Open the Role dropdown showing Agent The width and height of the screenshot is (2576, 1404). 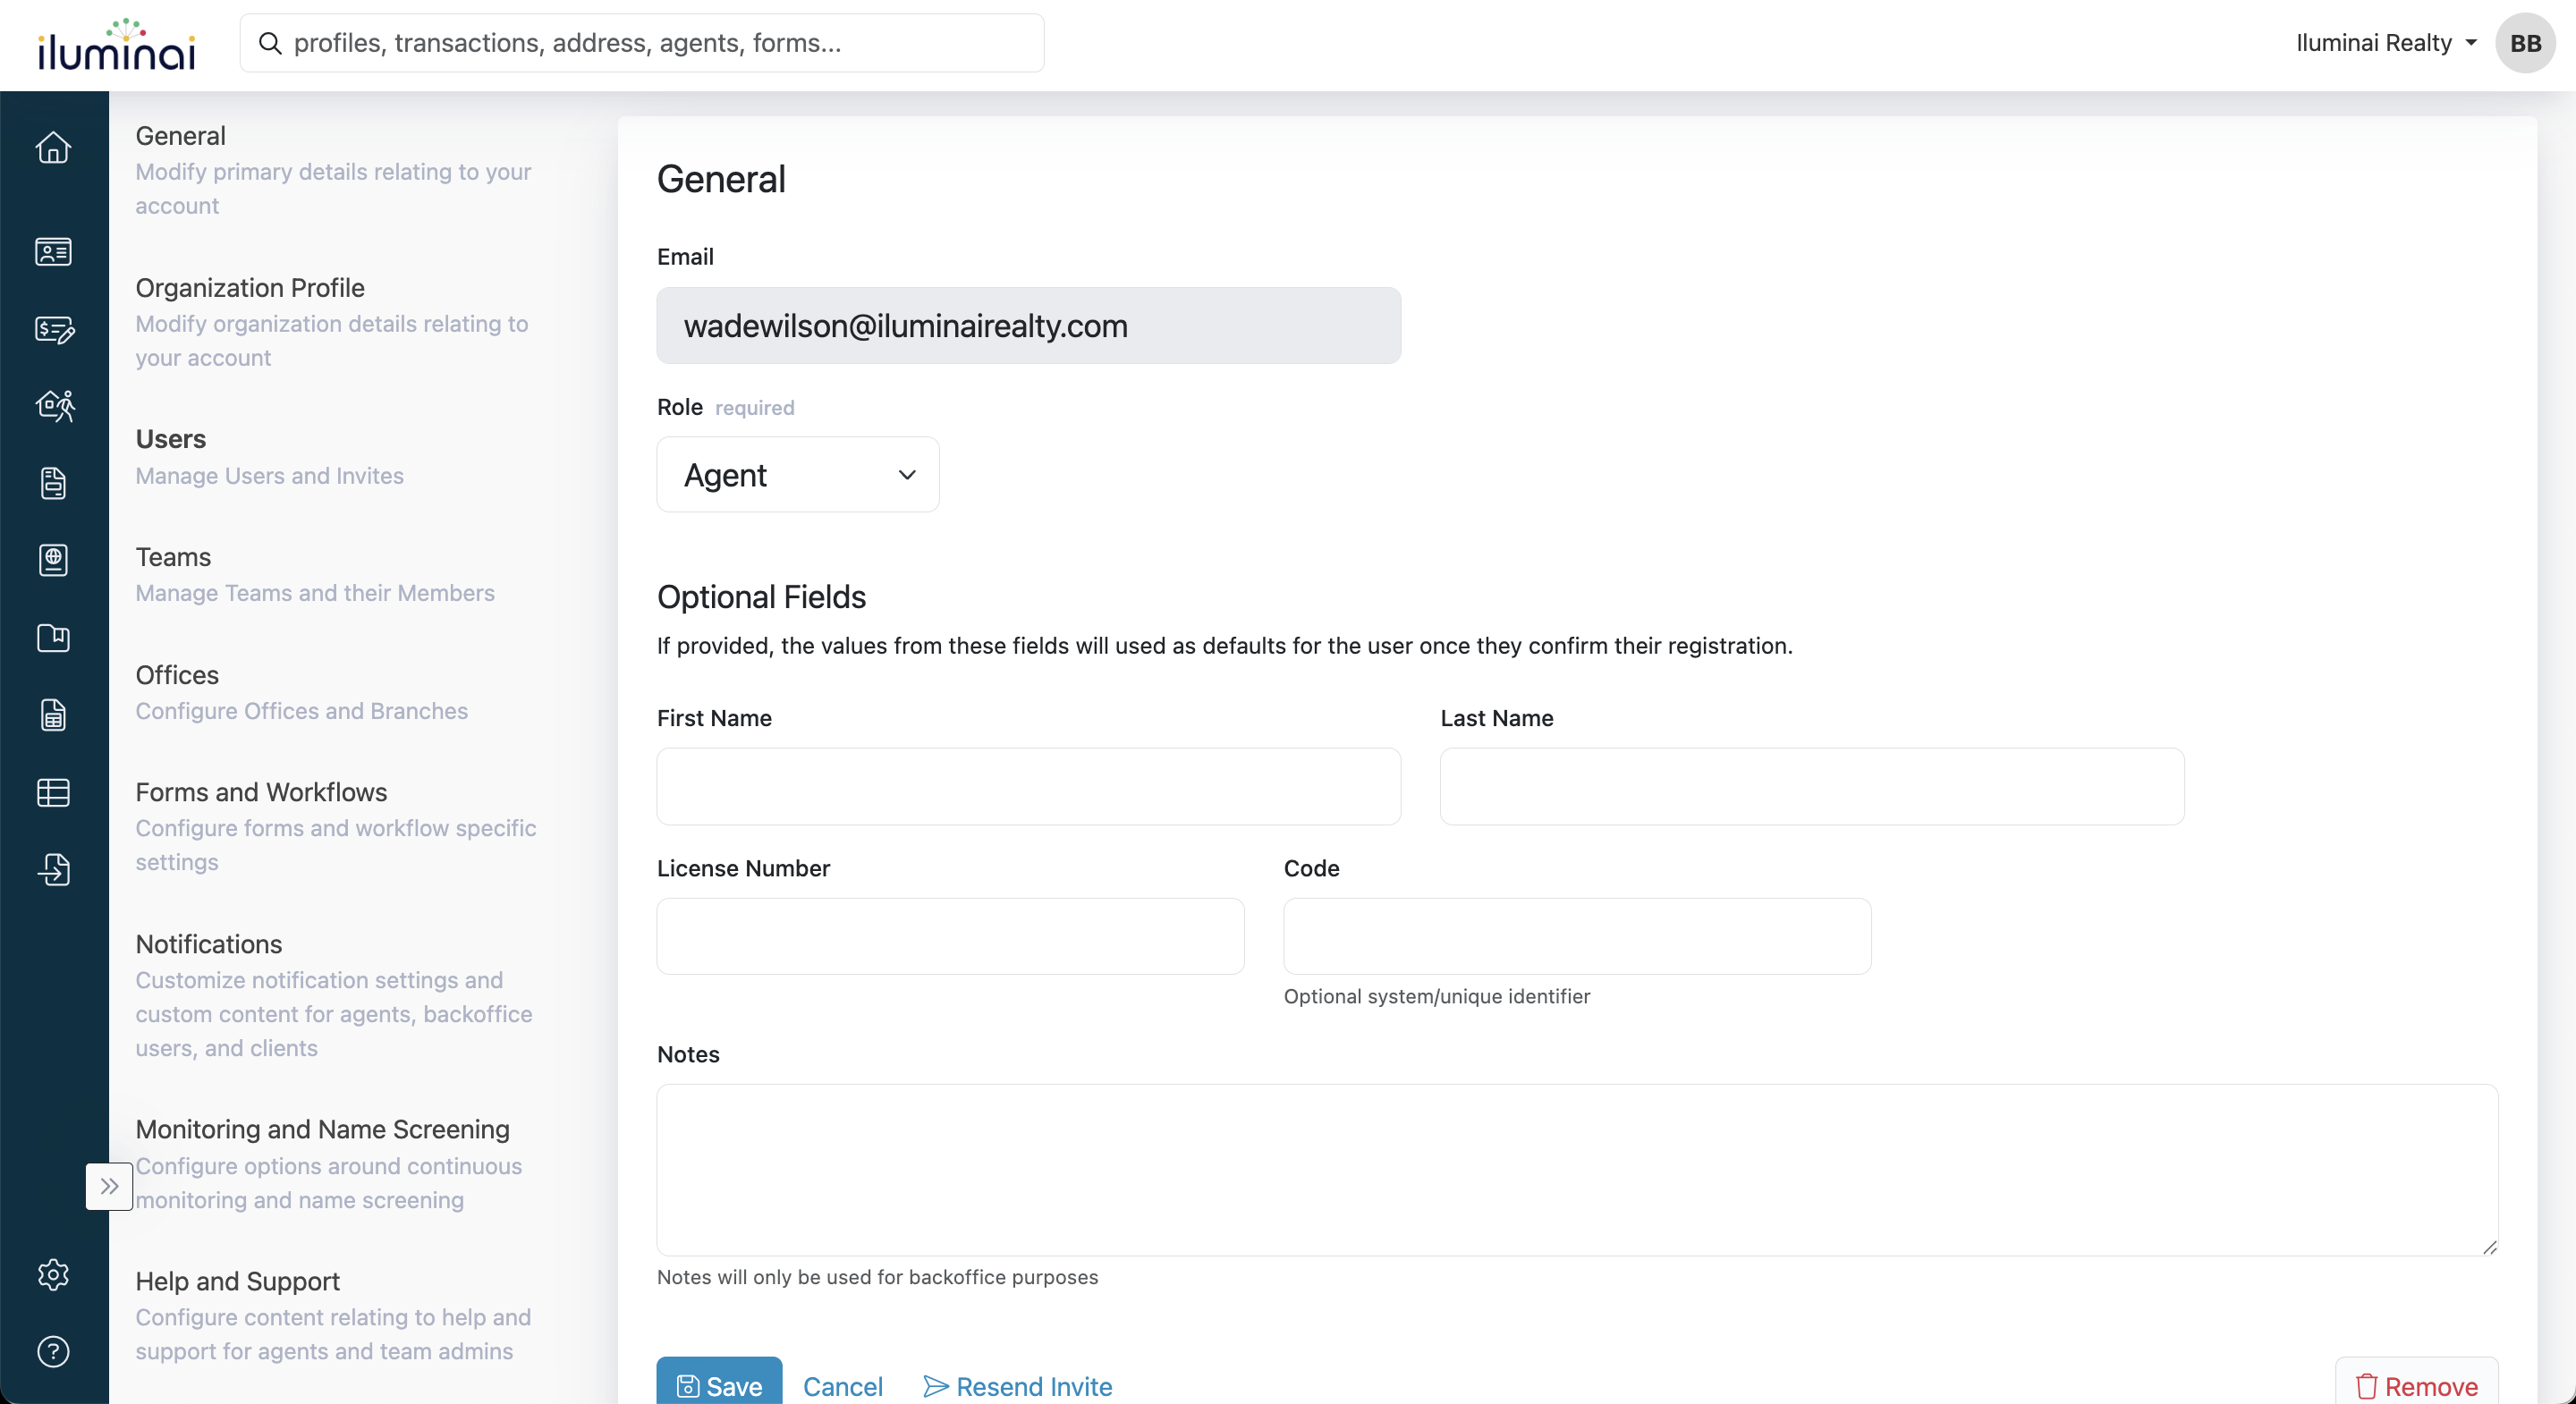pyautogui.click(x=797, y=475)
